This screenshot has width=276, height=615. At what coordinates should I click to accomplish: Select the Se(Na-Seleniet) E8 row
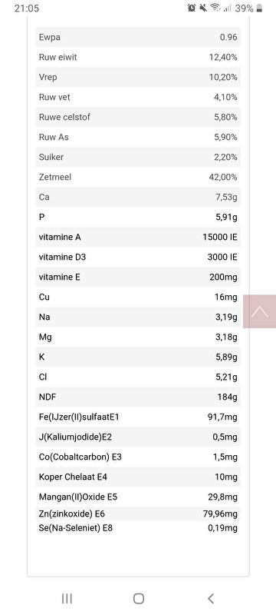click(x=138, y=528)
